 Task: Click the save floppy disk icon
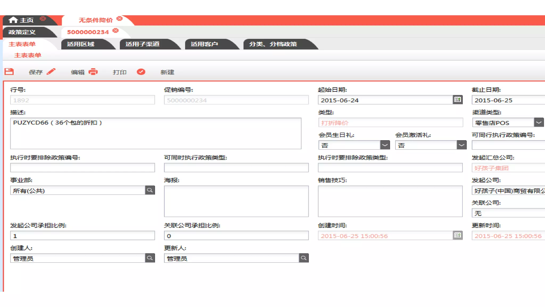click(9, 72)
